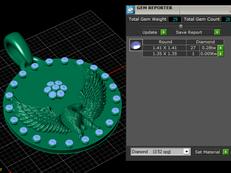Click the total gem weight value .29
This screenshot has width=231, height=173.
pyautogui.click(x=175, y=19)
